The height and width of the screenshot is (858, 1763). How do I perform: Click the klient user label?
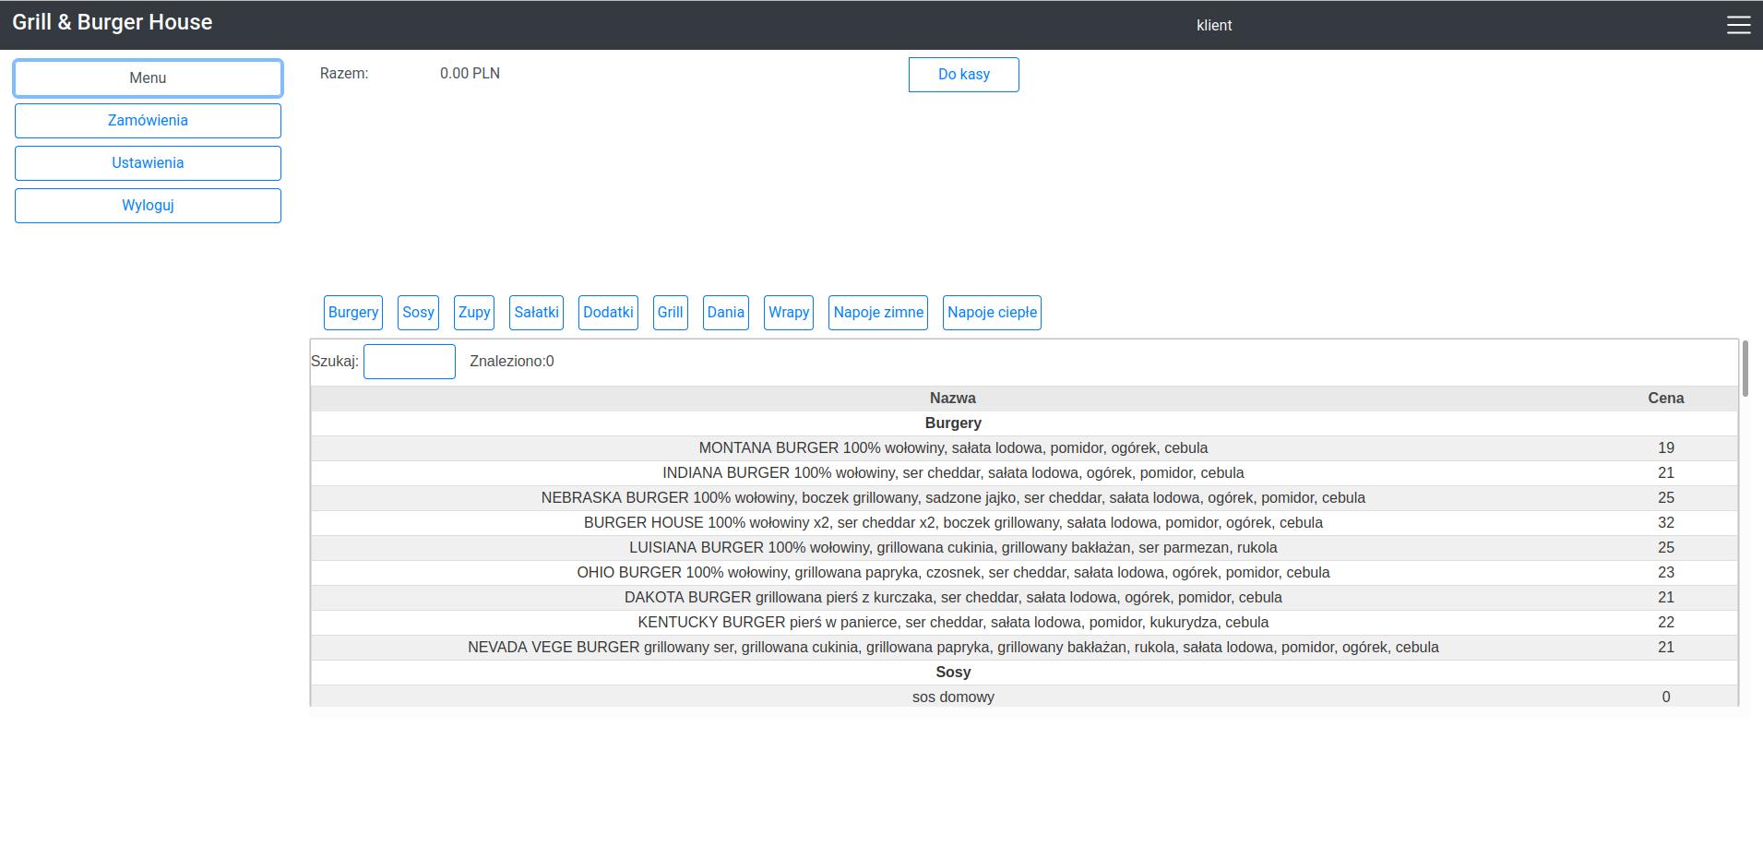pos(1214,26)
